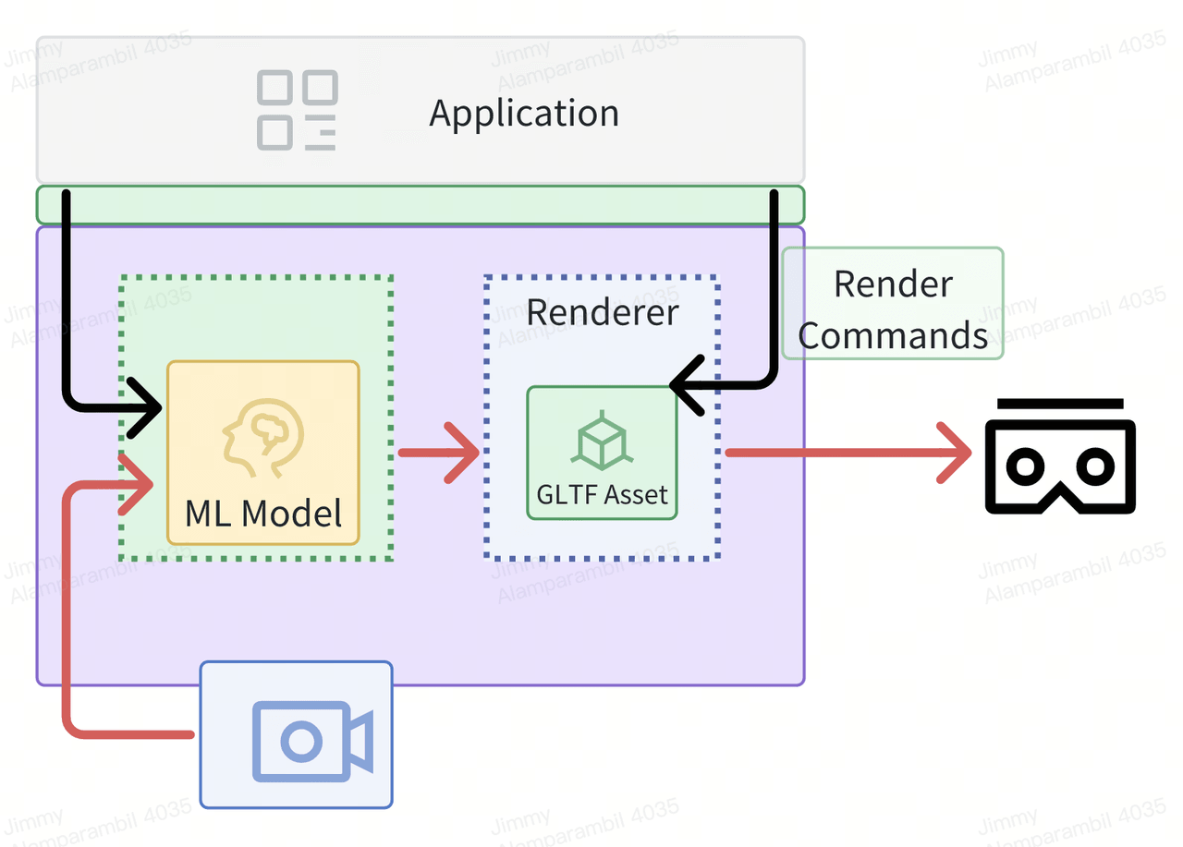Select the Application label text
Image resolution: width=1183 pixels, height=847 pixels.
point(524,113)
